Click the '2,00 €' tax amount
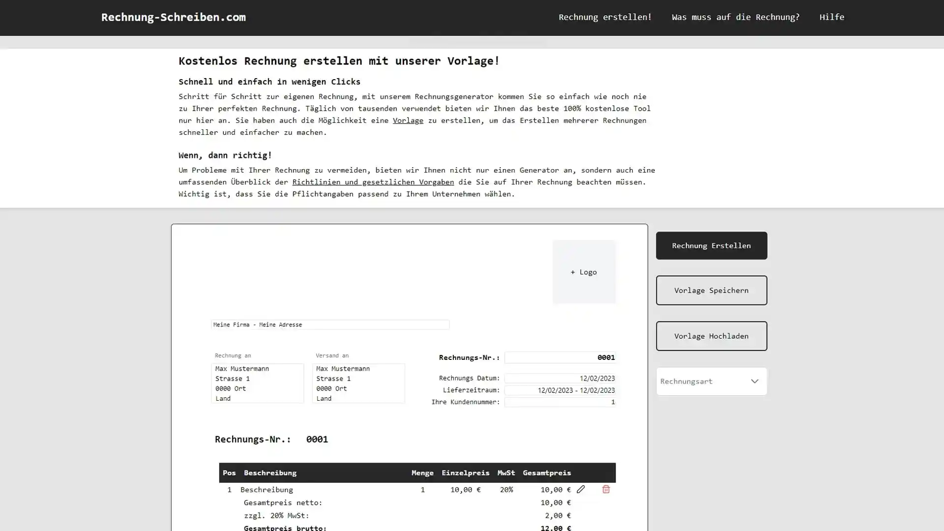Screen dimensions: 944x531 [x=558, y=515]
